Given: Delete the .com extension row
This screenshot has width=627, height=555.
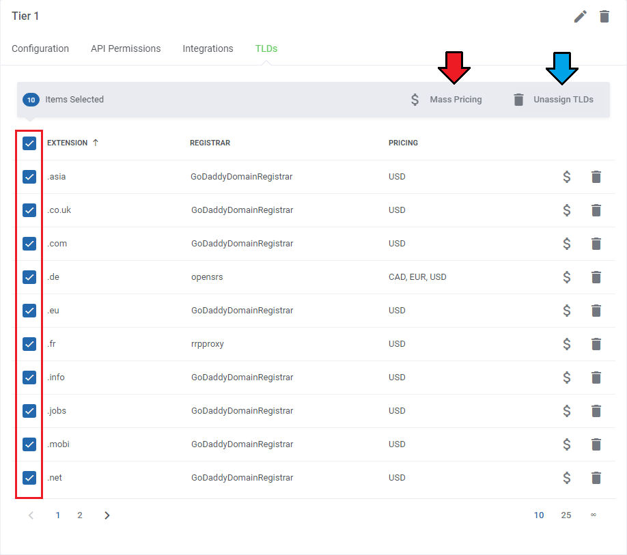Looking at the screenshot, I should [596, 244].
